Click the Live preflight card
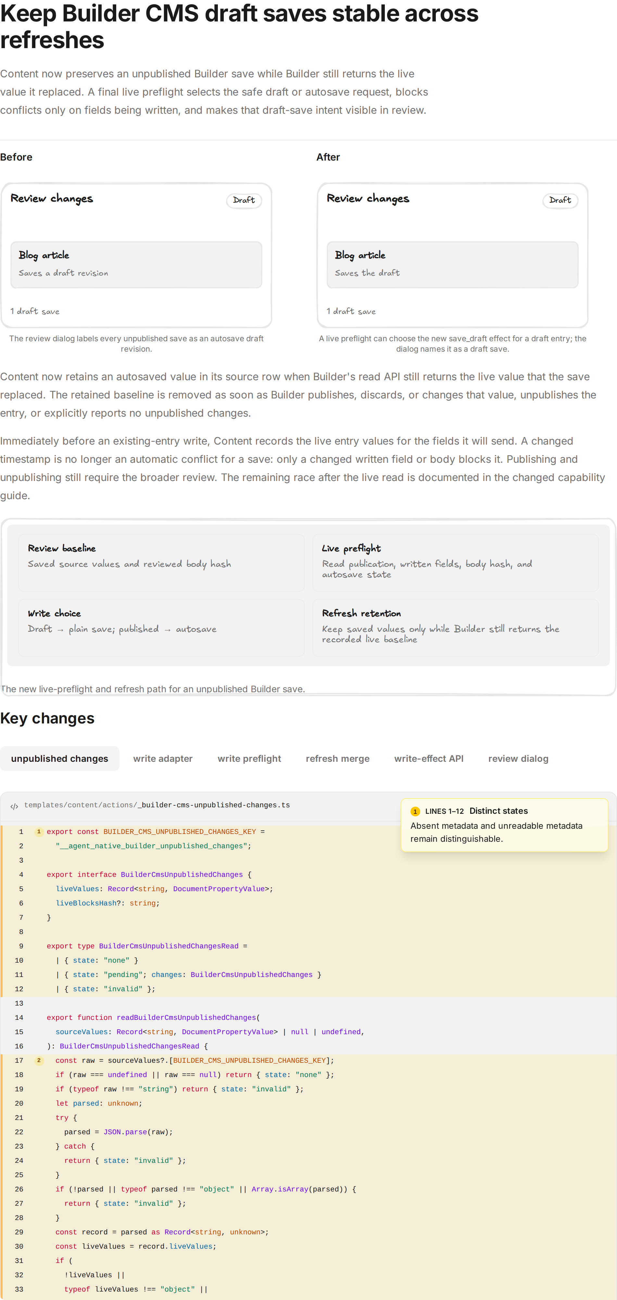The height and width of the screenshot is (1300, 617). tap(455, 563)
